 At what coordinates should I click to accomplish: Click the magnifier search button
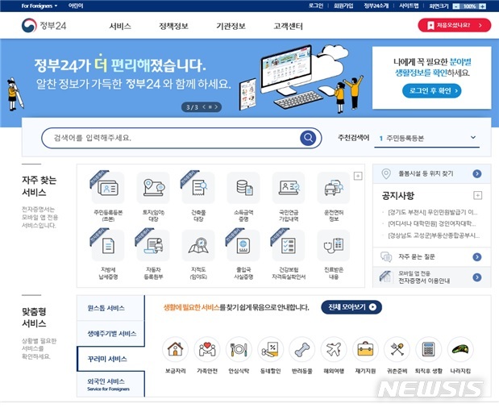(308, 138)
